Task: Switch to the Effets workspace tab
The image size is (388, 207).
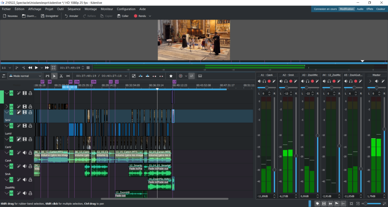Action: (x=370, y=9)
